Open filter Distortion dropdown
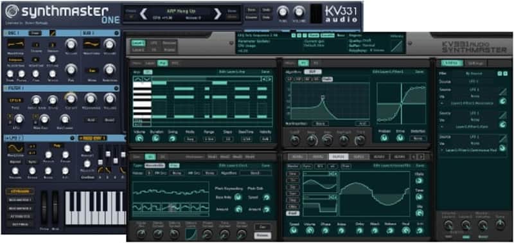This screenshot has width=514, height=243. [418, 139]
